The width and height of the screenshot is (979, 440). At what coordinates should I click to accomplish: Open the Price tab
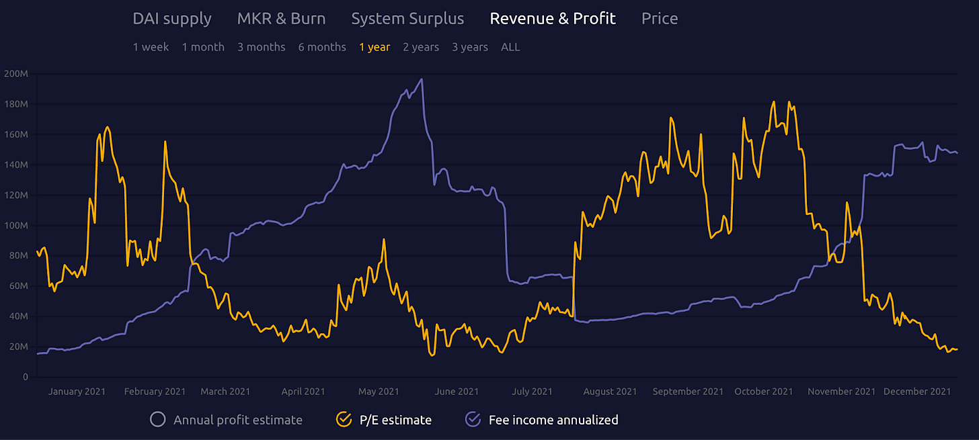tap(660, 19)
